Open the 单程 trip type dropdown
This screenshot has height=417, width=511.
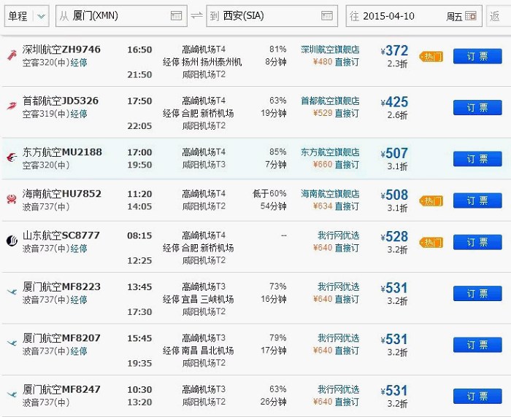27,16
